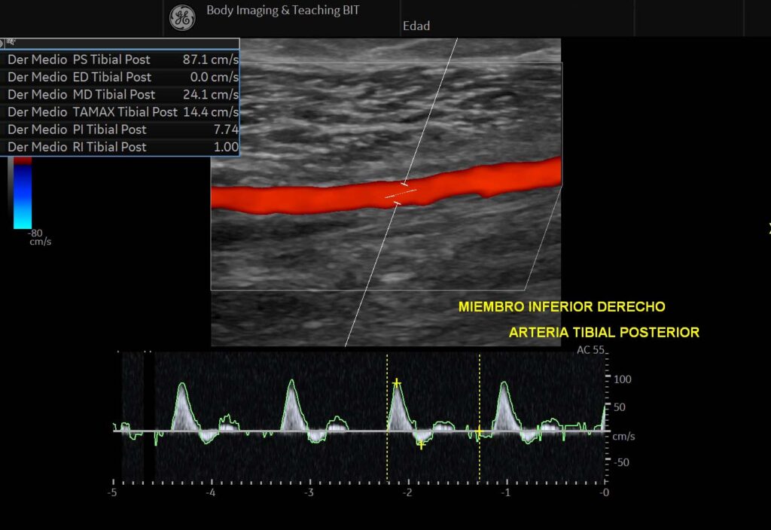Click the peak systolic caliper cross marker

click(x=397, y=383)
